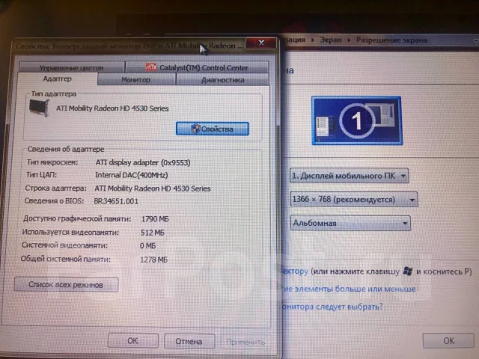Viewport: 479px width, 359px height.
Task: Open the Дисплей мобильного ПК dropdown
Action: click(x=350, y=176)
